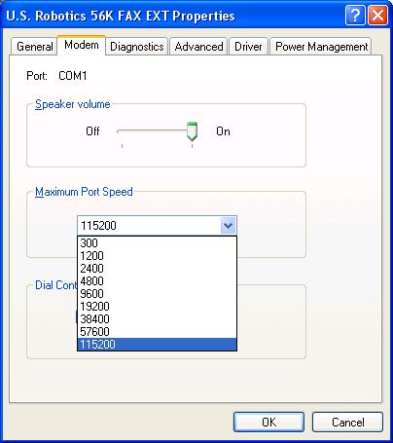Select 1200 port speed option
The height and width of the screenshot is (443, 393).
coord(157,256)
